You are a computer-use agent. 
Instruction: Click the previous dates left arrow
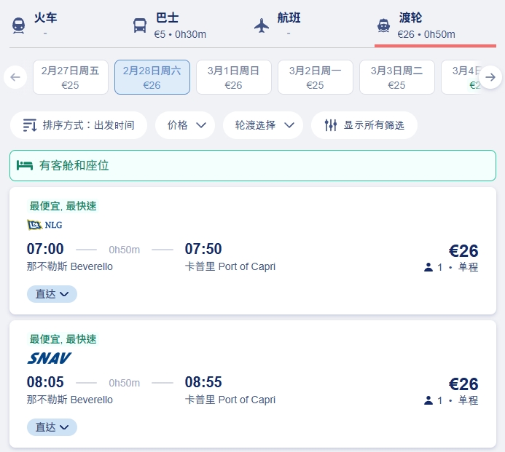pyautogui.click(x=15, y=77)
